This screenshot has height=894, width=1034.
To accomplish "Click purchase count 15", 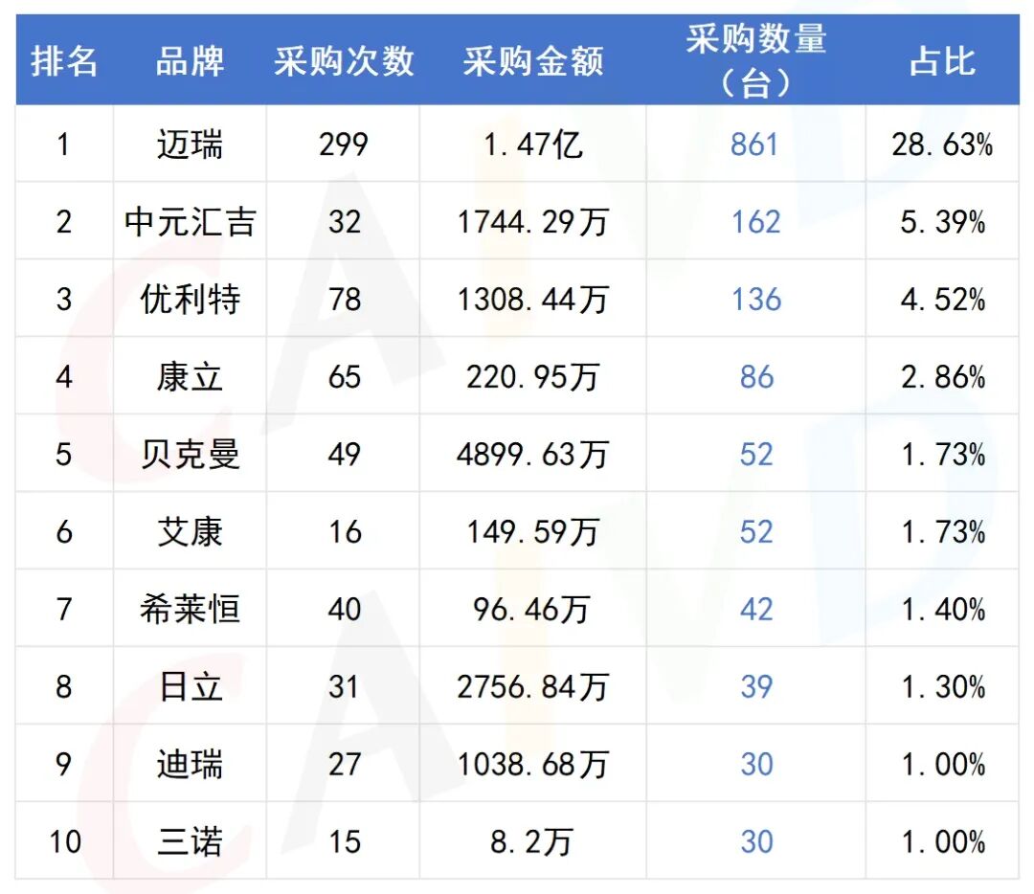I will pyautogui.click(x=345, y=842).
